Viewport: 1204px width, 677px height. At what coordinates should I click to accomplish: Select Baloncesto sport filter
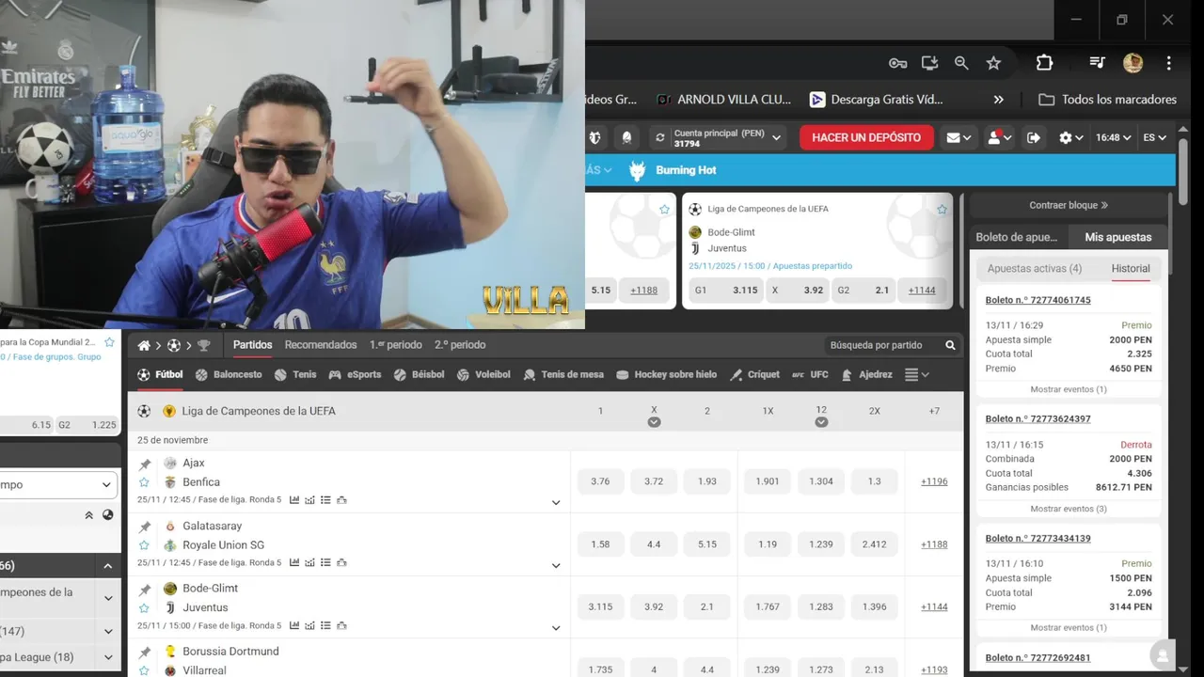click(x=229, y=374)
